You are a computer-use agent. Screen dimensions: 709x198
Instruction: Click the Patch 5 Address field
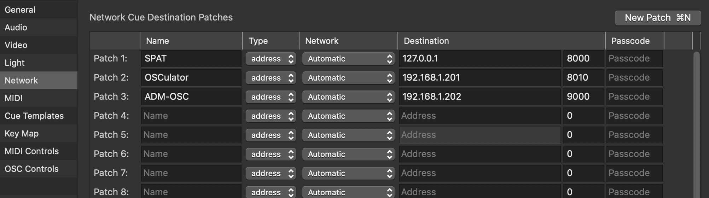480,135
